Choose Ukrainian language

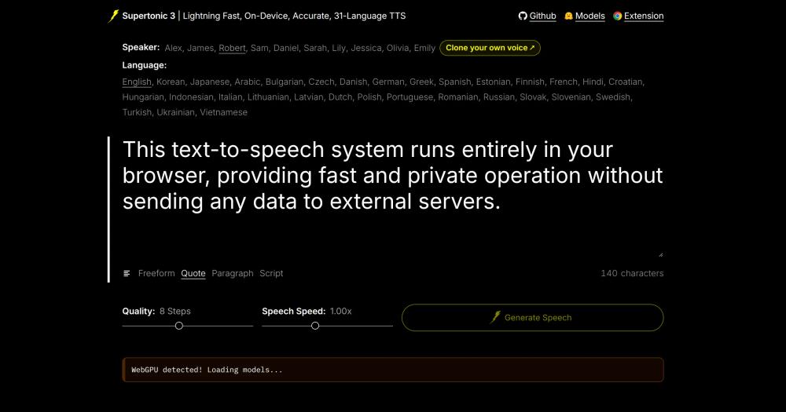175,113
